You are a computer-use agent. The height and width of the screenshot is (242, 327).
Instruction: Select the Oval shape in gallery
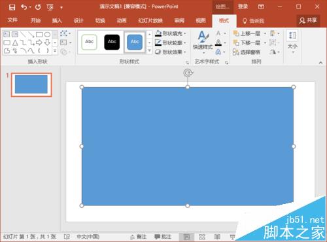click(x=47, y=35)
